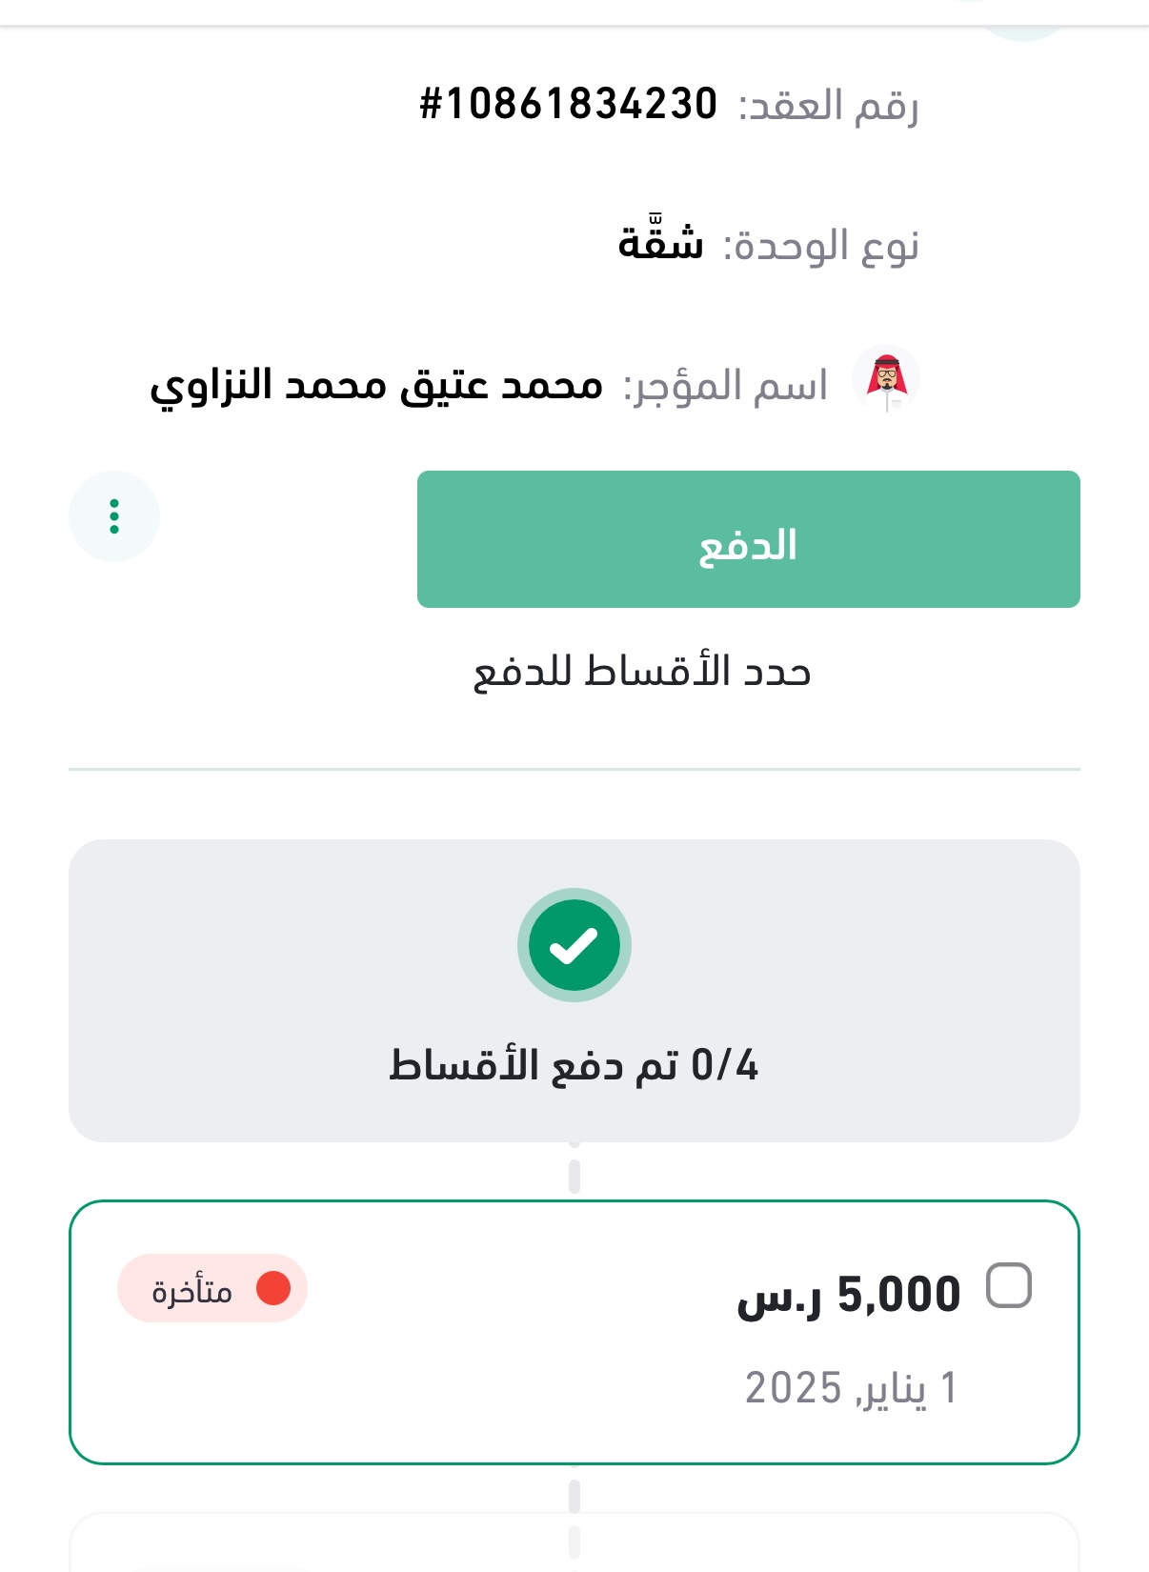The image size is (1149, 1572).
Task: Click the رقم العقد label
Action: point(828,105)
